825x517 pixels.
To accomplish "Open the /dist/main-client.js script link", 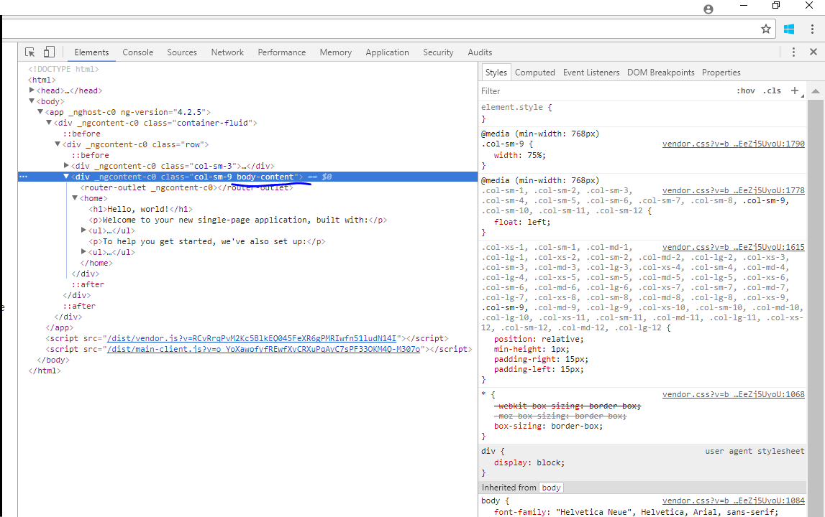I will [x=263, y=349].
